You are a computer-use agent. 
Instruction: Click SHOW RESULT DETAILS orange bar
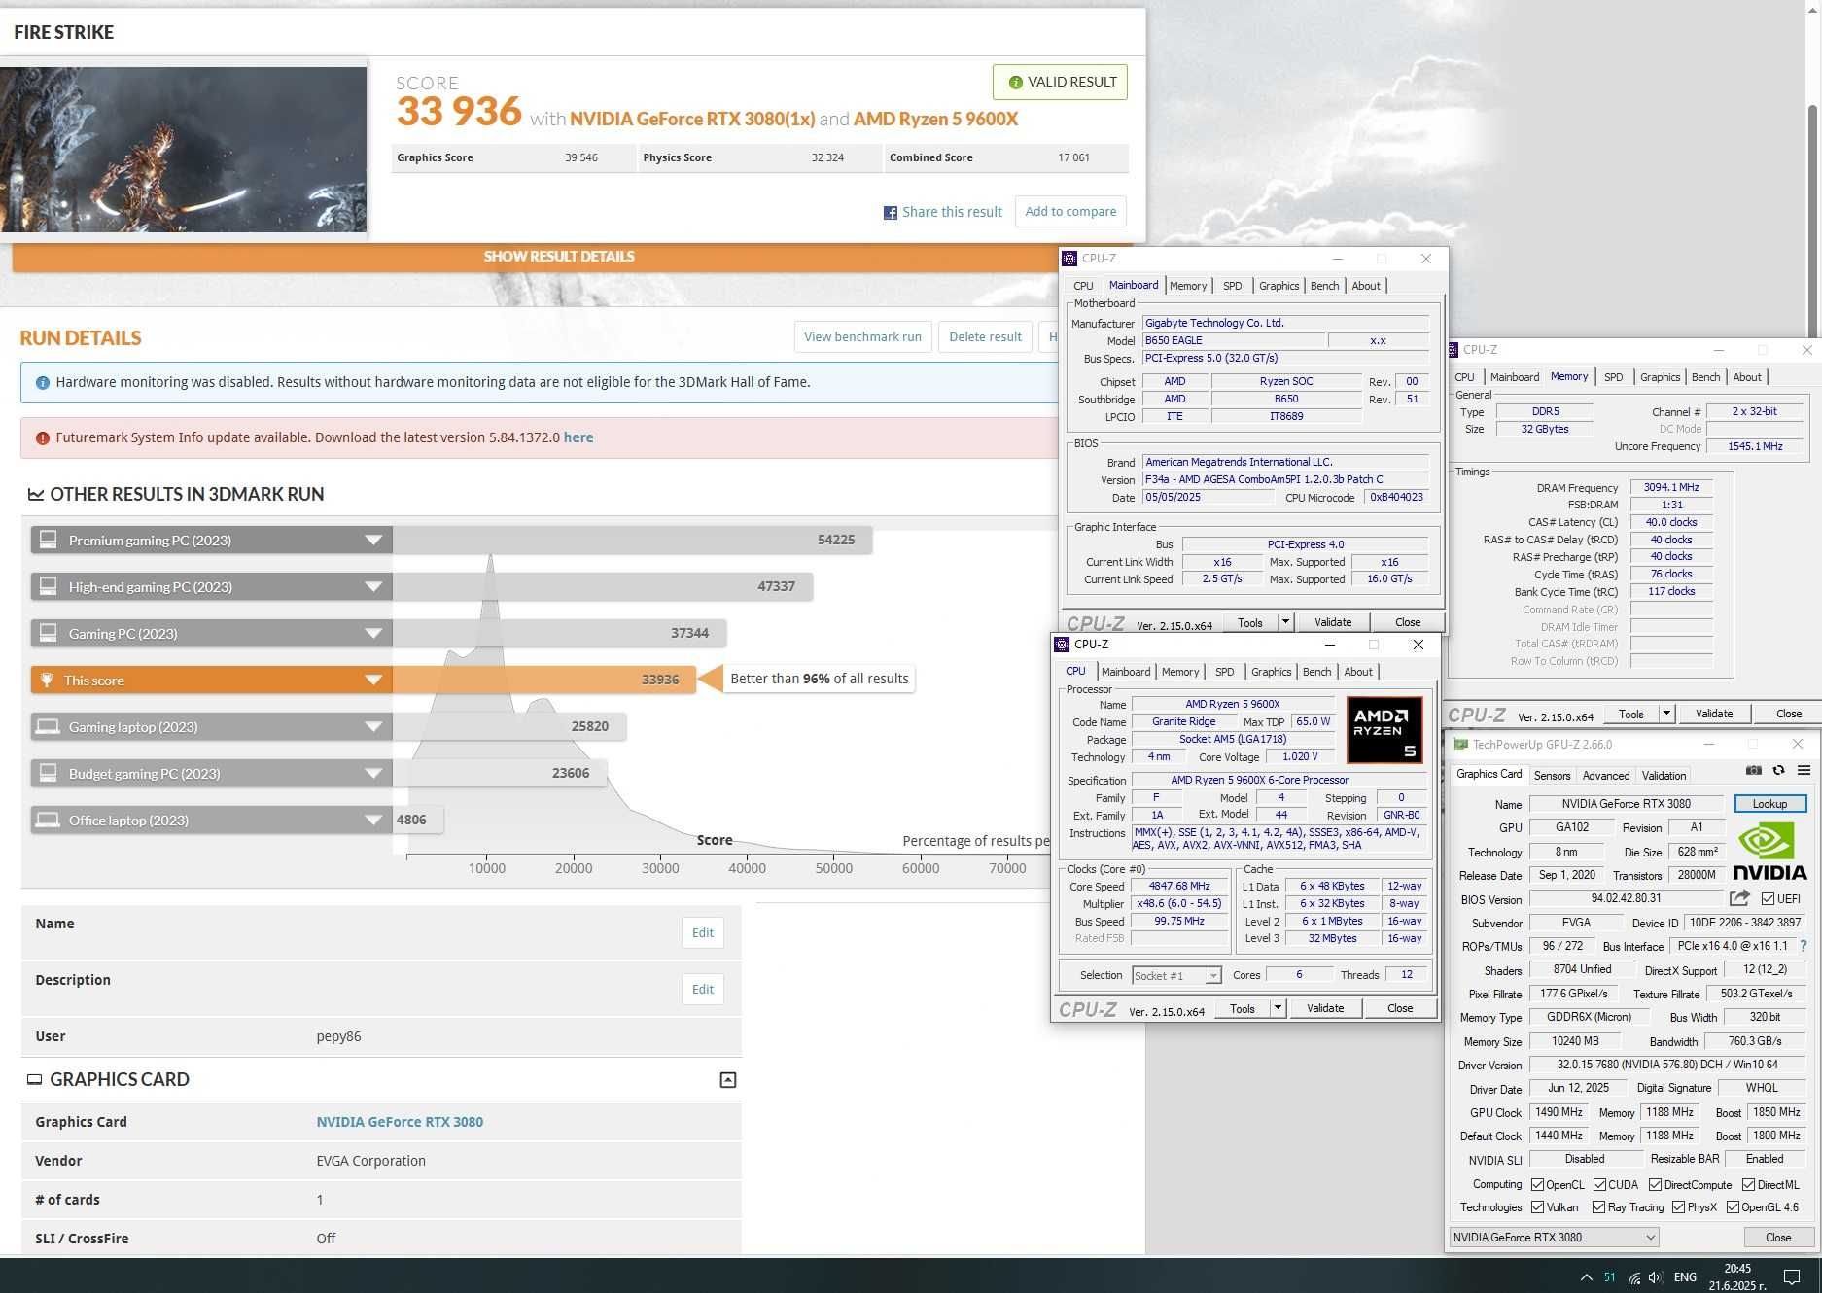pos(559,257)
